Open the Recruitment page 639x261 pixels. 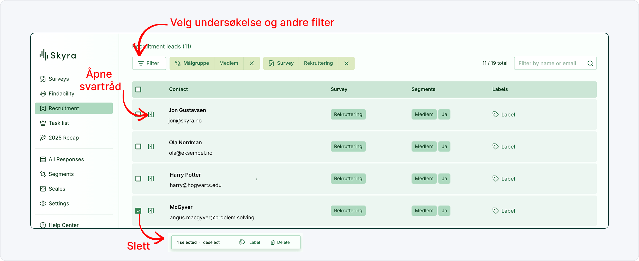pos(74,108)
